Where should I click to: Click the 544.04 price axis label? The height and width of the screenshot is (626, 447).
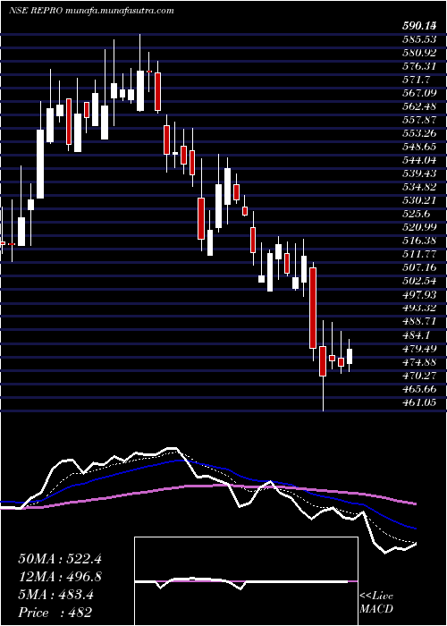point(418,160)
